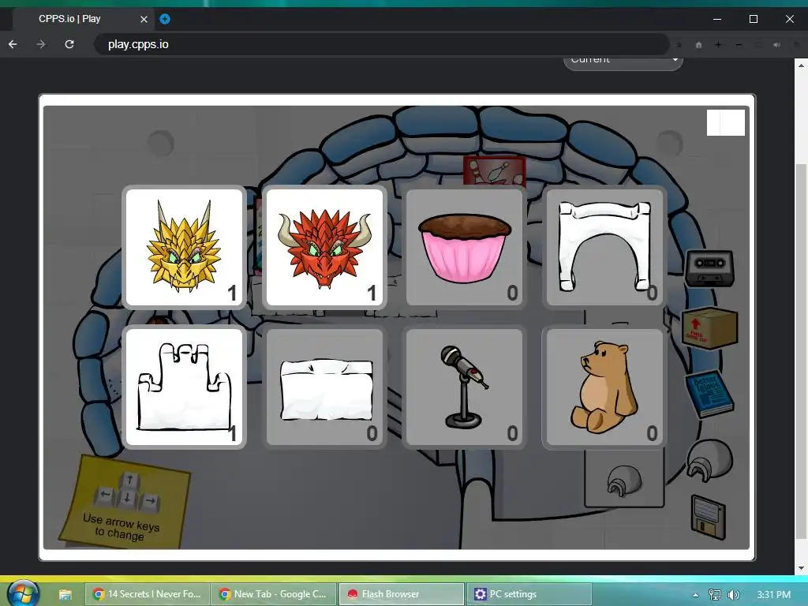Choose the white snow block item
Viewport: 808px width, 606px height.
pyautogui.click(x=324, y=387)
